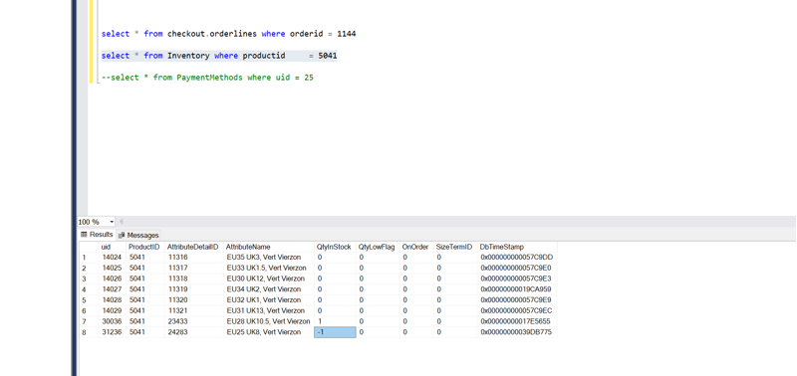
Task: Select timestamp 0x00000000039DB775
Action: (x=517, y=332)
